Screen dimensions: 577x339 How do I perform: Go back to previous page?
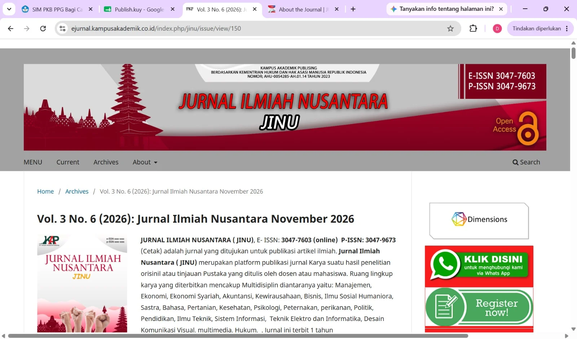tap(10, 28)
